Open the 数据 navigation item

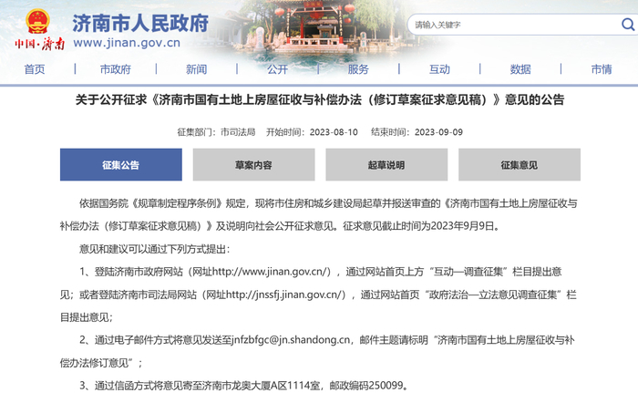[520, 69]
